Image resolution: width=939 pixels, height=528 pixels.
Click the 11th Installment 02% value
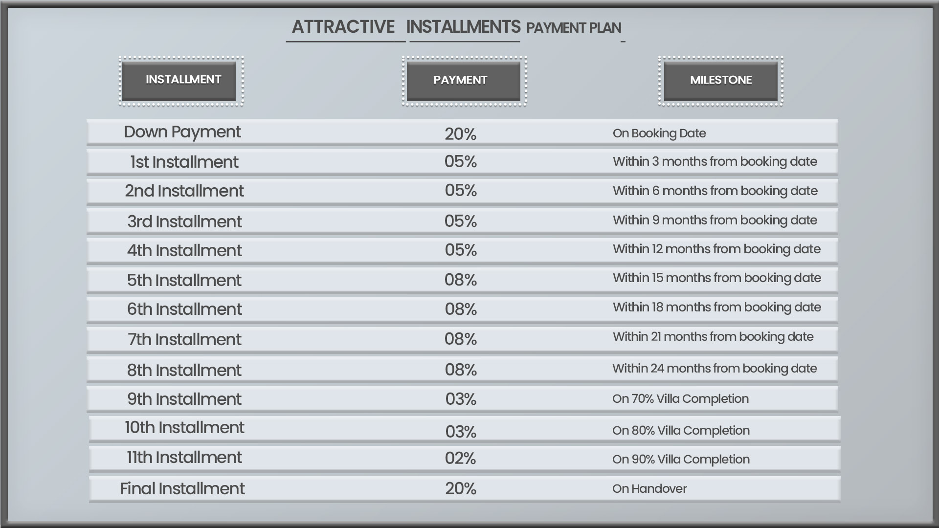pyautogui.click(x=460, y=458)
